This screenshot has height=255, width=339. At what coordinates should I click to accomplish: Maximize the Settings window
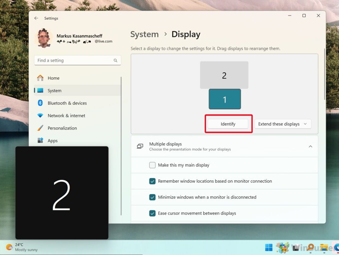tap(304, 16)
